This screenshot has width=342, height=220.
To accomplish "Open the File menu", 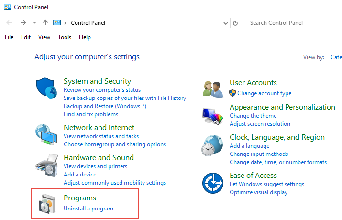I will 9,37.
